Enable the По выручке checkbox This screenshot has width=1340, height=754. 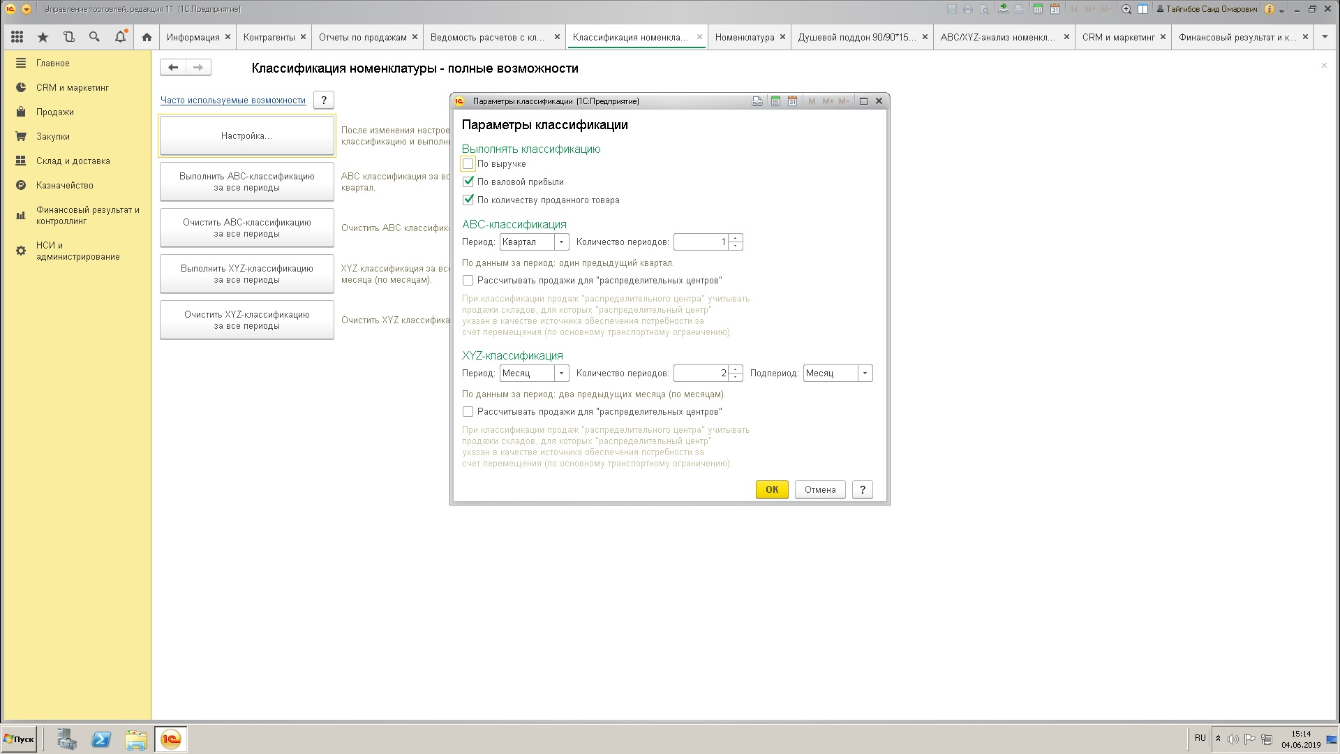point(468,164)
